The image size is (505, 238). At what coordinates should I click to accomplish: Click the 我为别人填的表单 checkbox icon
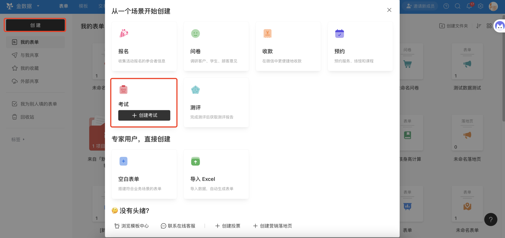(x=15, y=104)
